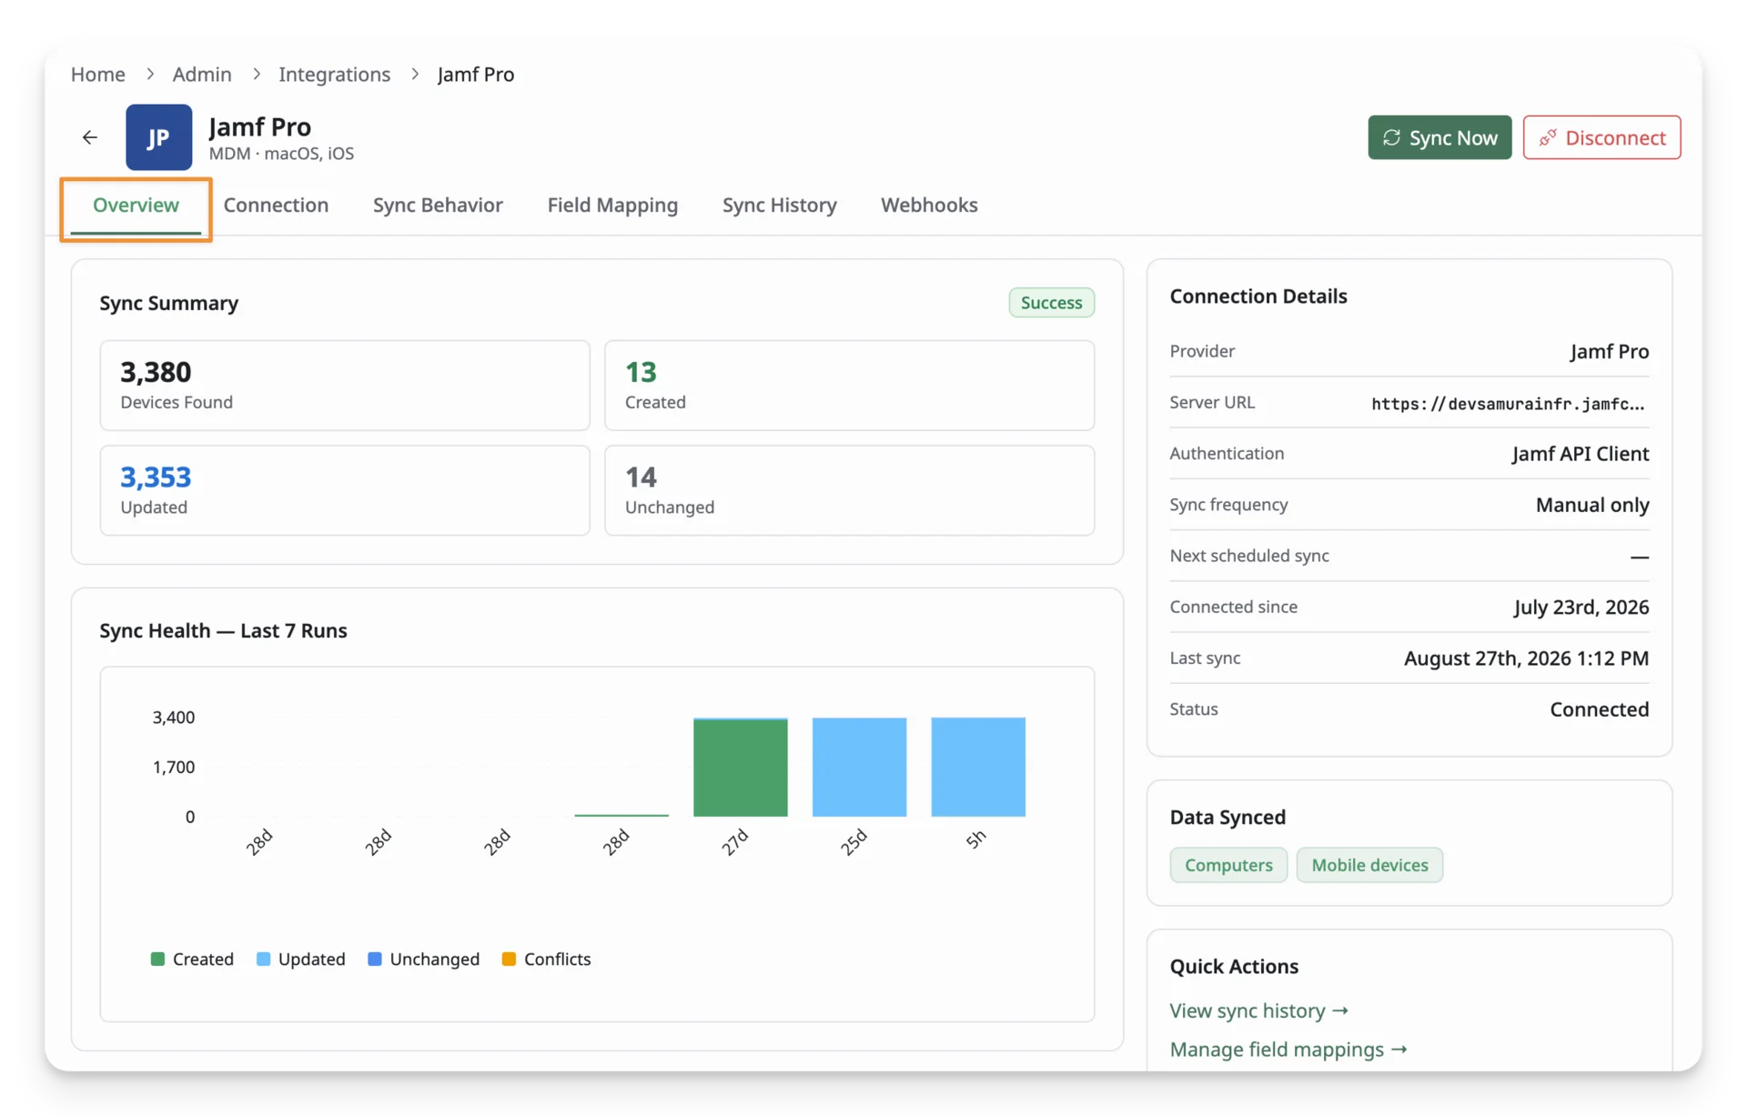Go to Home in breadcrumb
The height and width of the screenshot is (1116, 1747).
tap(98, 75)
